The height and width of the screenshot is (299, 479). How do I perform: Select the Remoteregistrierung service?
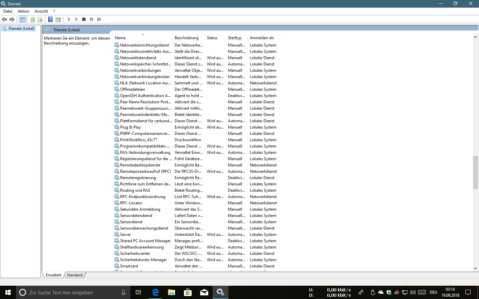click(138, 178)
